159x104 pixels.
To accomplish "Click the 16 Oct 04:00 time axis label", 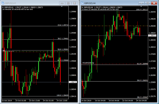I will (x=100, y=101).
